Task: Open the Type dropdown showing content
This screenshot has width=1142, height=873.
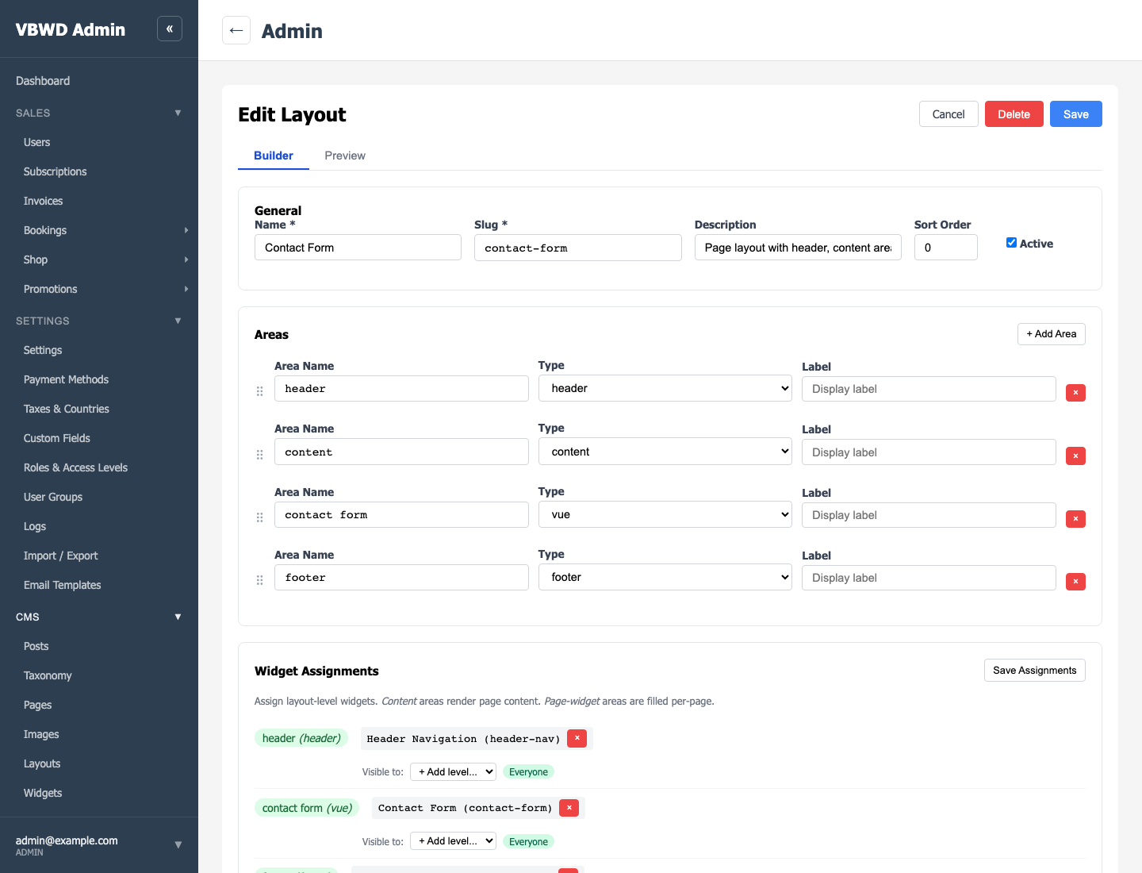Action: point(665,452)
